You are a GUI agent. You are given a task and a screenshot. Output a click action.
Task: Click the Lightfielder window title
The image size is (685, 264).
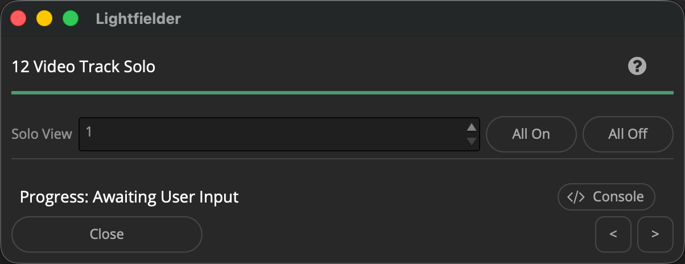coord(138,19)
